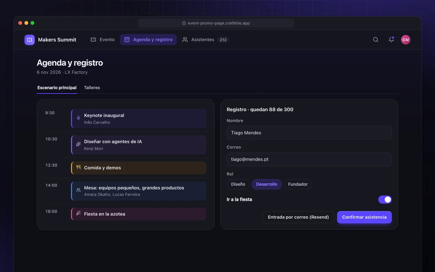The height and width of the screenshot is (272, 435).
Task: Click the sparkles icon on Diseñar con agentes de IA
Action: coord(79,144)
